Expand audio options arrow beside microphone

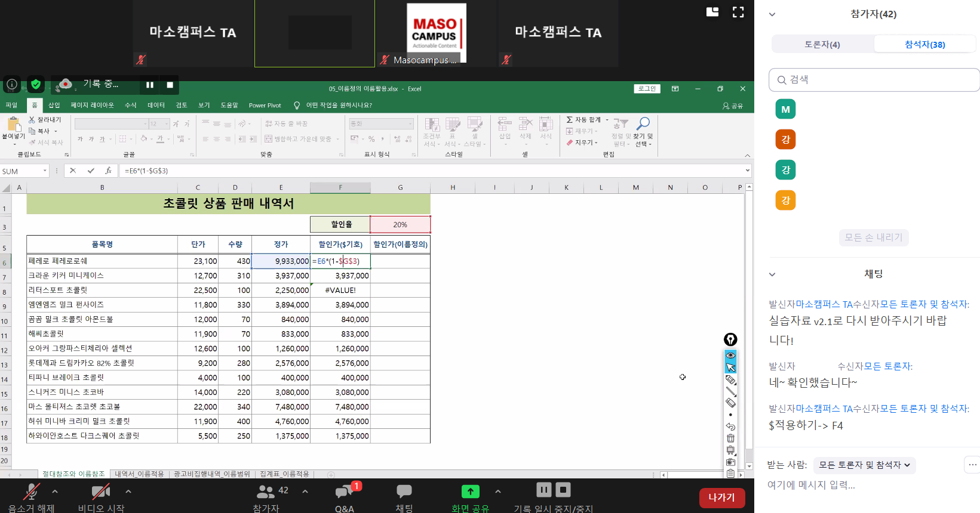pos(55,492)
